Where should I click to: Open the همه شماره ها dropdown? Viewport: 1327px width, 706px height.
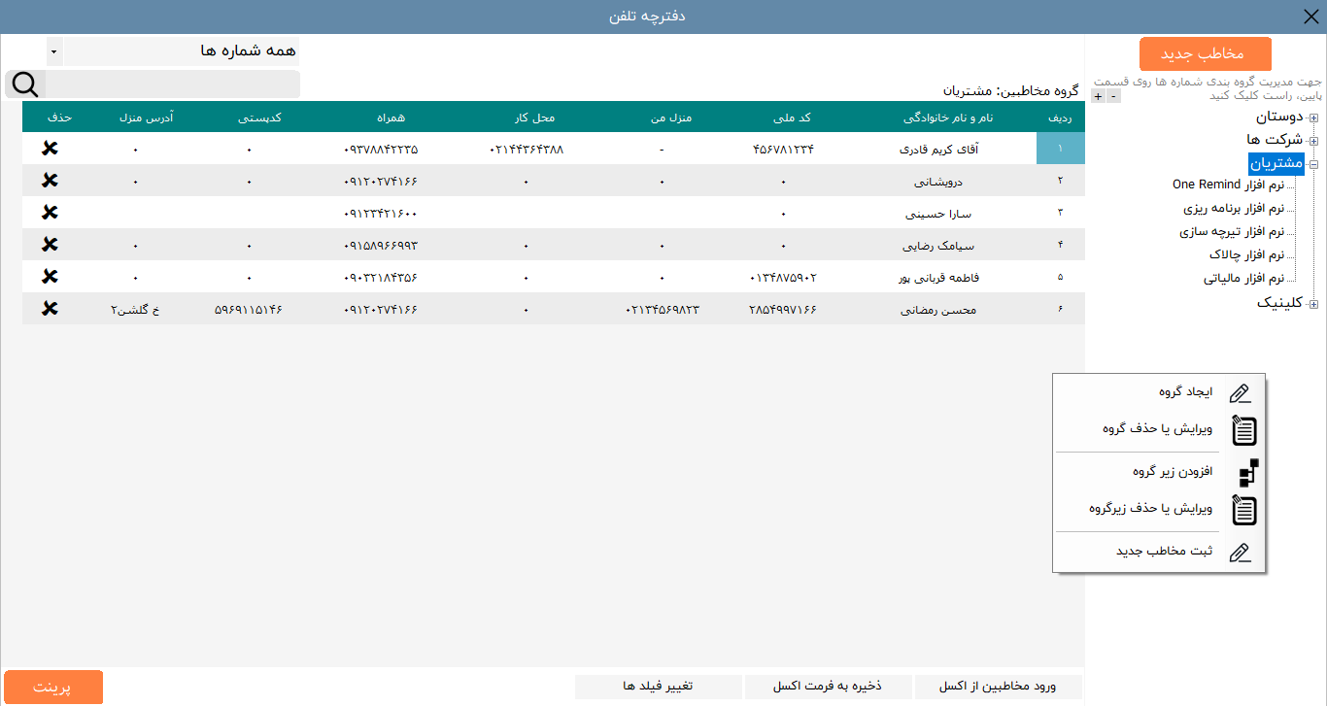point(54,50)
